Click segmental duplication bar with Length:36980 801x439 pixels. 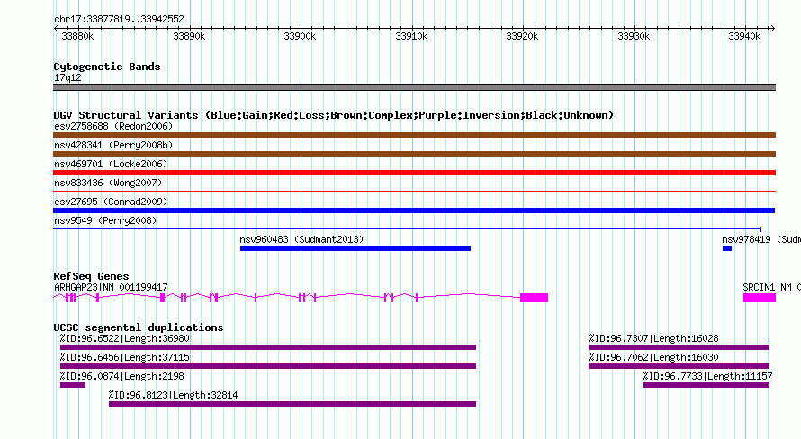pyautogui.click(x=268, y=347)
